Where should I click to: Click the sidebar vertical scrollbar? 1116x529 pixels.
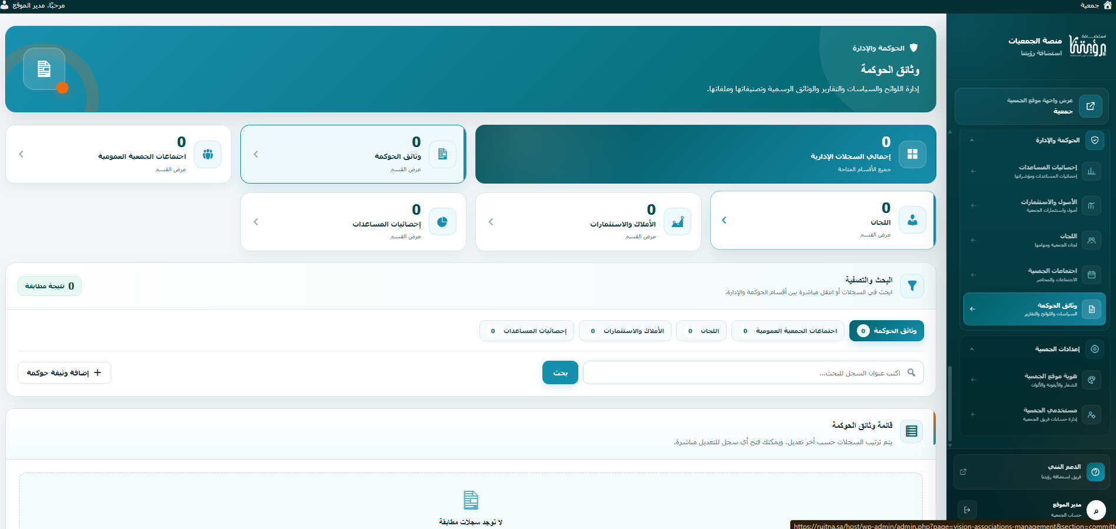[x=949, y=403]
